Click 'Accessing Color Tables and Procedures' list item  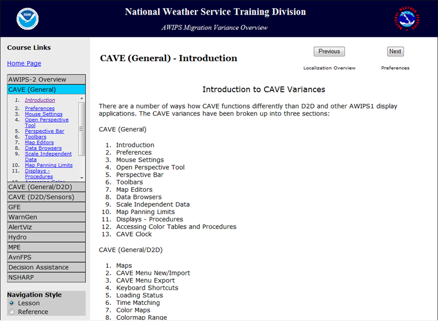(x=176, y=227)
